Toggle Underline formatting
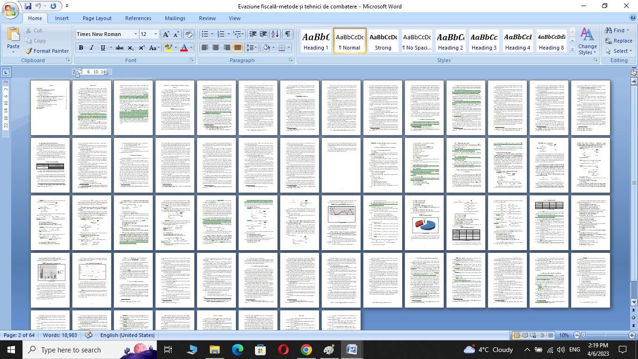This screenshot has width=638, height=359. (103, 48)
